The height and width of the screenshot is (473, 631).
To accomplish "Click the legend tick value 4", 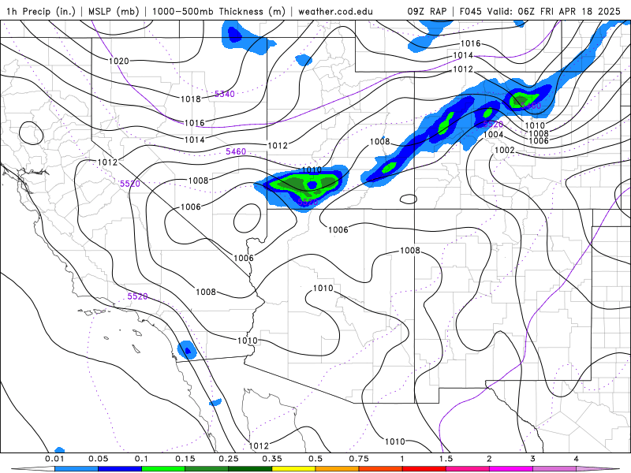I will tap(577, 459).
